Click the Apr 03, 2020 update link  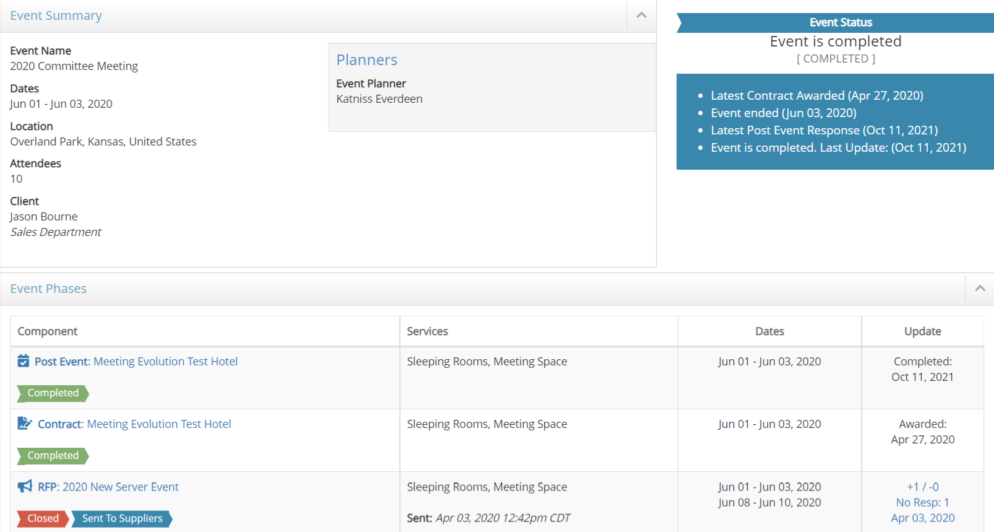pyautogui.click(x=922, y=518)
